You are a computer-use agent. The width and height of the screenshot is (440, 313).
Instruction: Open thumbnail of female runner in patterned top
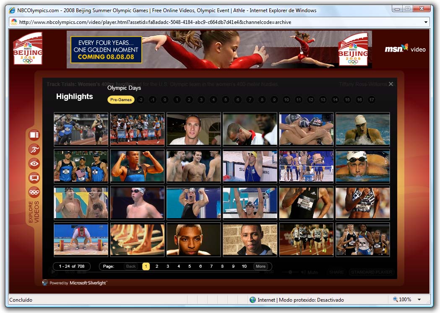tap(363, 203)
